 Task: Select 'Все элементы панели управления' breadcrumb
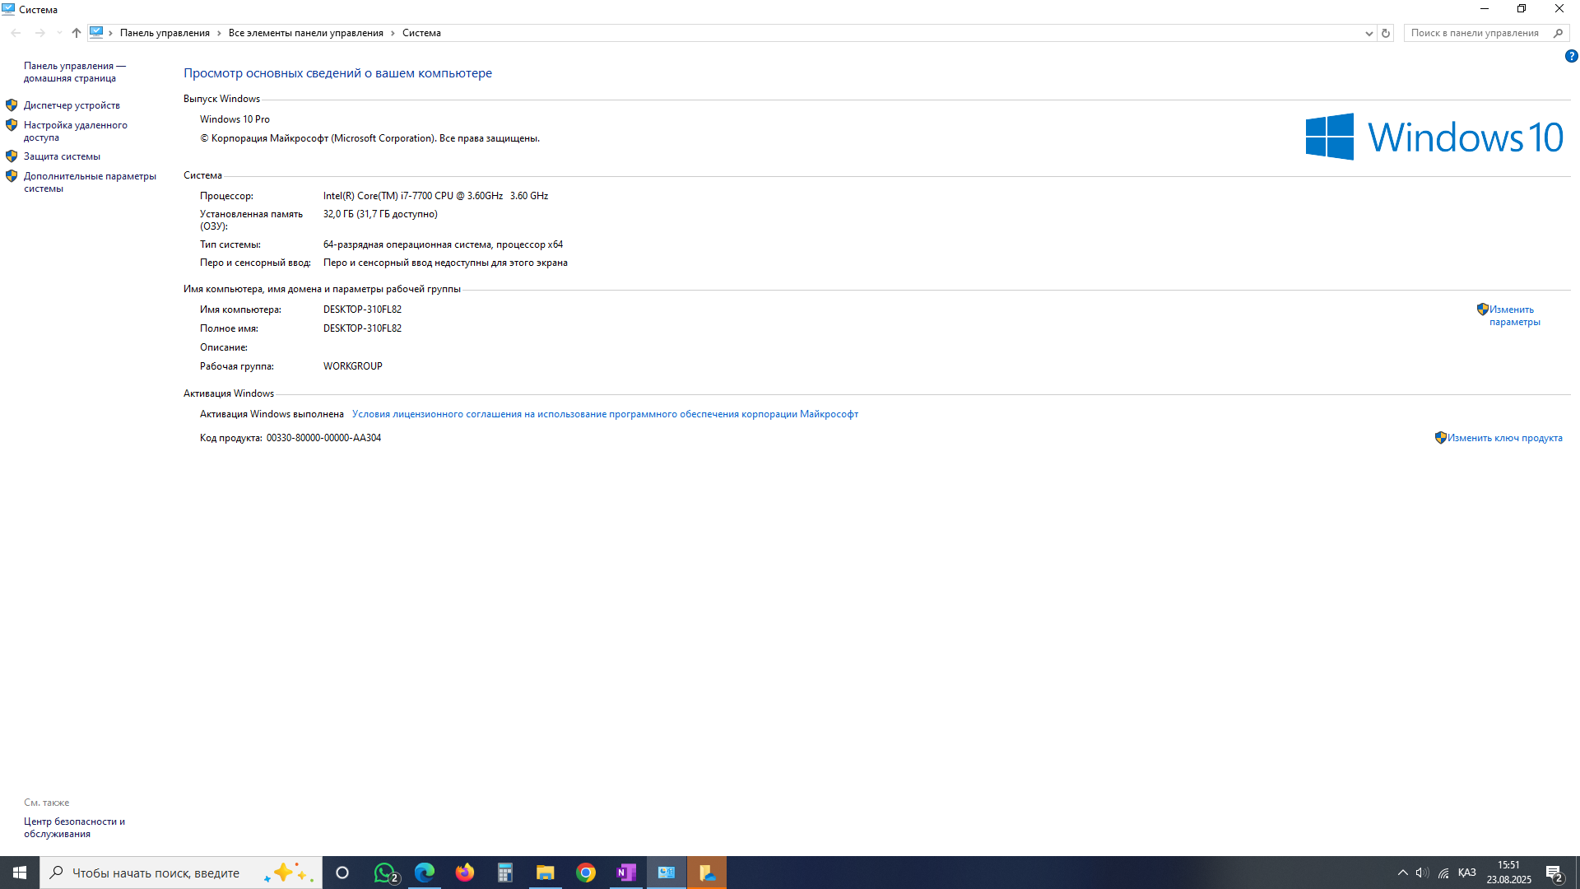point(306,33)
